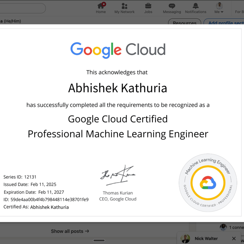Viewport: 244px width, 244px height.
Task: Click the Nick Walter chat name
Action: (206, 238)
